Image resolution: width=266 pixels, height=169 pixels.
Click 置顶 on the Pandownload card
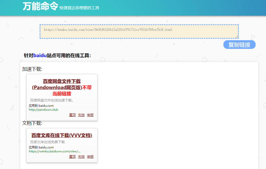(x=72, y=115)
